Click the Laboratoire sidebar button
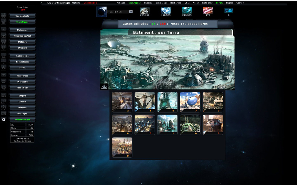This screenshot has width=297, height=185. pyautogui.click(x=22, y=56)
